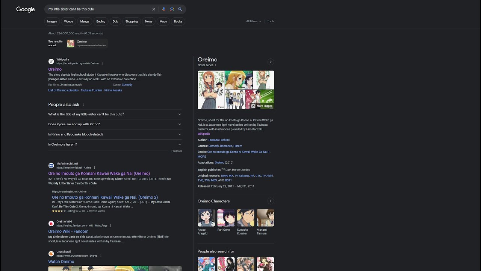Open Ore no Imouto ga Konnani Kawaii (OreImo) result
Image resolution: width=481 pixels, height=271 pixels.
tap(99, 174)
